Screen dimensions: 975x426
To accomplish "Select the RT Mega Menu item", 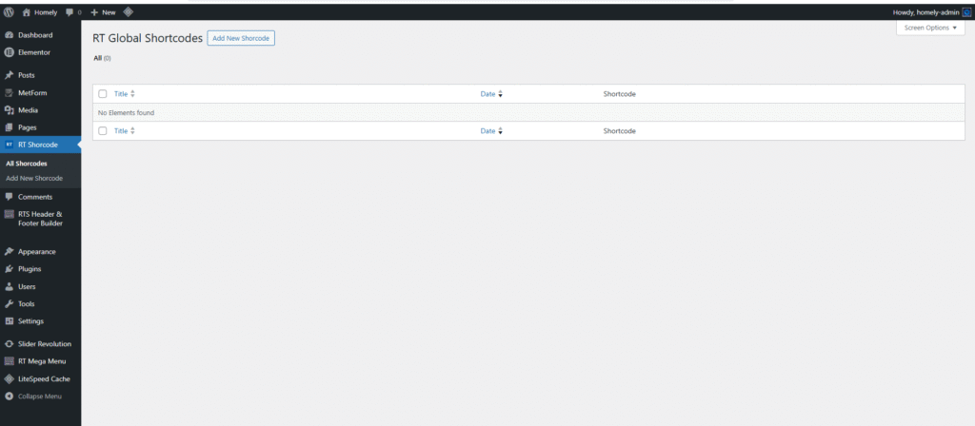I will (x=42, y=361).
